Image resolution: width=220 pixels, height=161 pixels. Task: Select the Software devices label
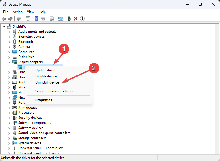(x=31, y=128)
